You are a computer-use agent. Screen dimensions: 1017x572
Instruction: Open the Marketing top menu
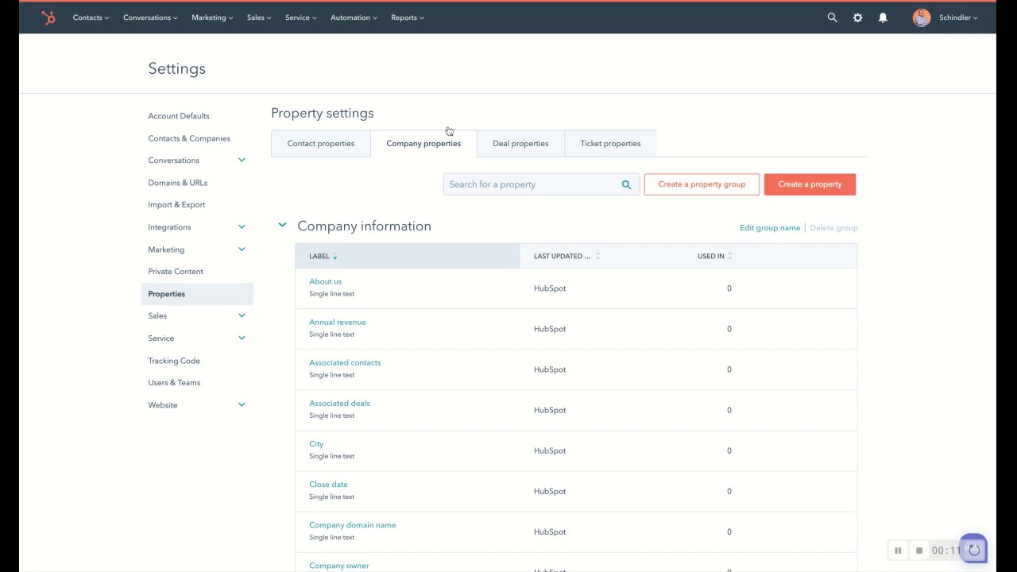212,17
